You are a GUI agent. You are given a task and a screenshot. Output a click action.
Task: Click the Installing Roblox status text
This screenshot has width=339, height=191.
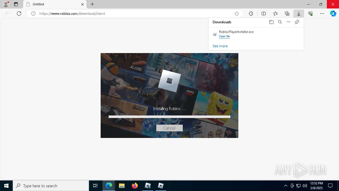click(169, 109)
